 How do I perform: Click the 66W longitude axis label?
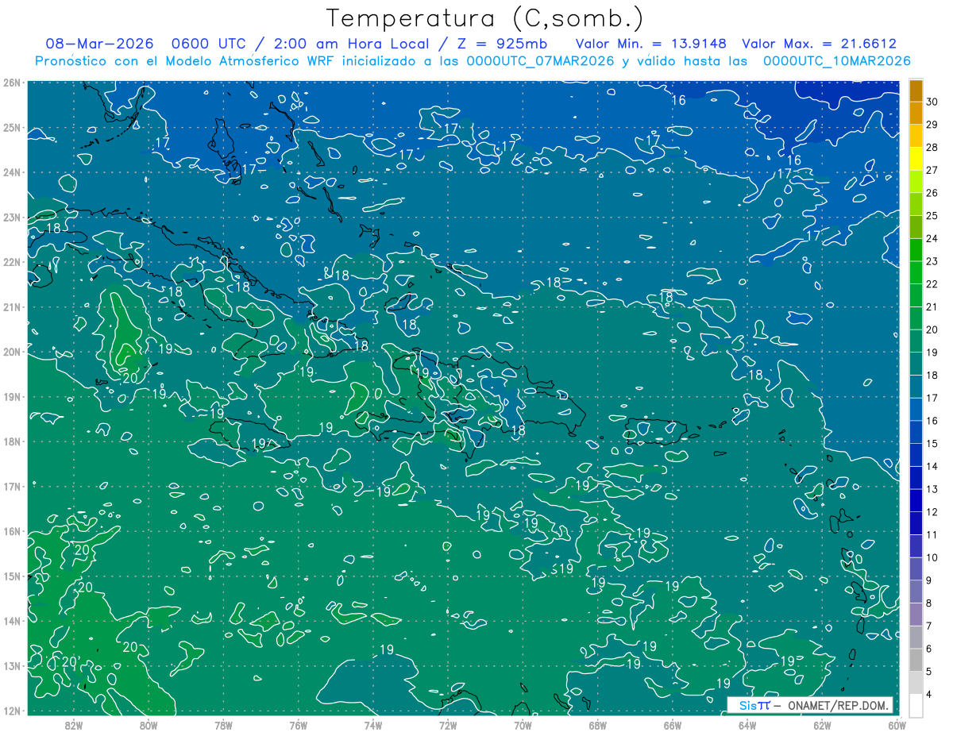pyautogui.click(x=673, y=724)
